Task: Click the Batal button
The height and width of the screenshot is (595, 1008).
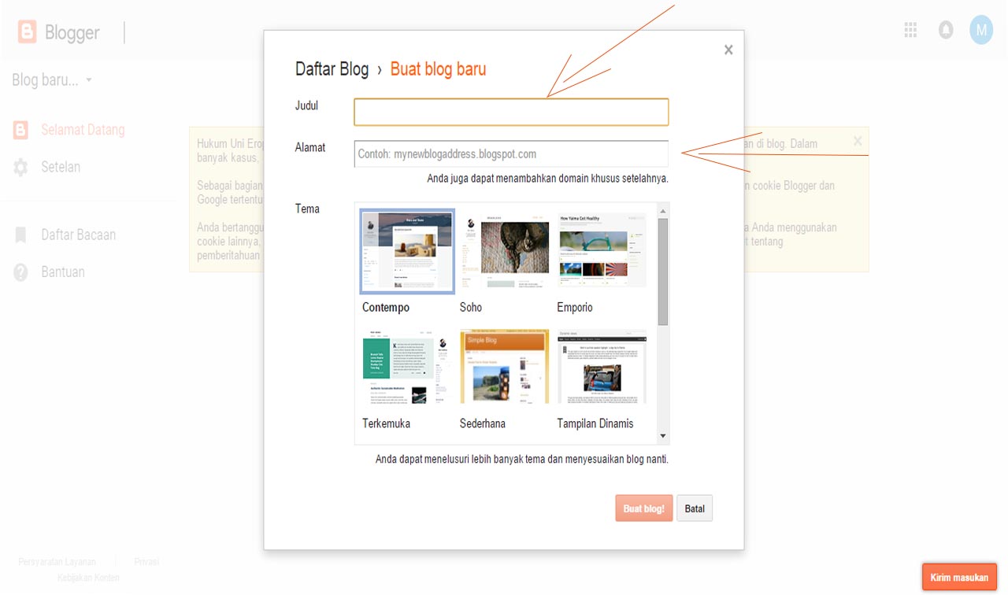Action: pos(695,508)
